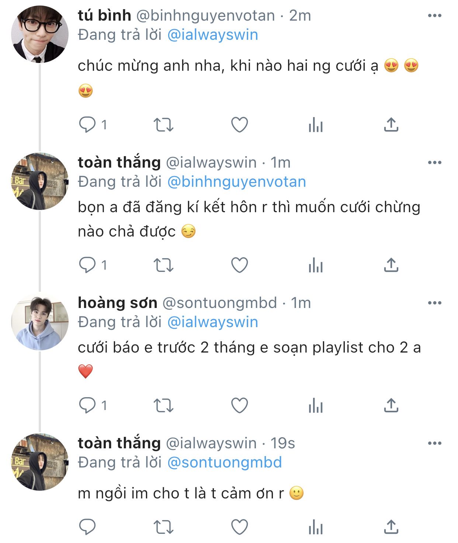The image size is (458, 543).
Task: View analytics on toàn thắng's 1m reply
Action: click(x=315, y=265)
